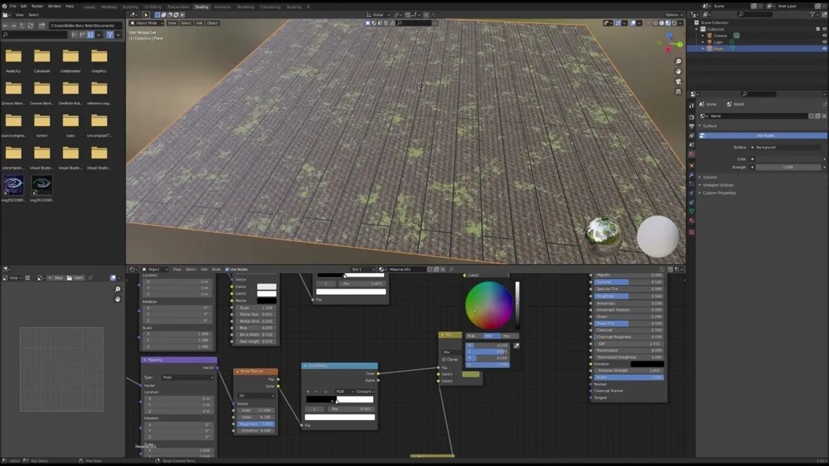This screenshot has width=829, height=466.
Task: Expand the Volume panel
Action: 710,177
